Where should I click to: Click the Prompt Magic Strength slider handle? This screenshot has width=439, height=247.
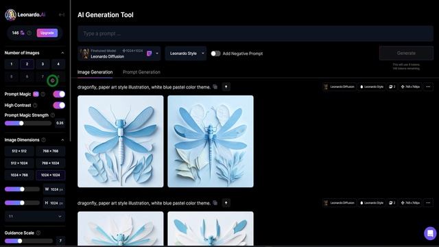pyautogui.click(x=21, y=123)
